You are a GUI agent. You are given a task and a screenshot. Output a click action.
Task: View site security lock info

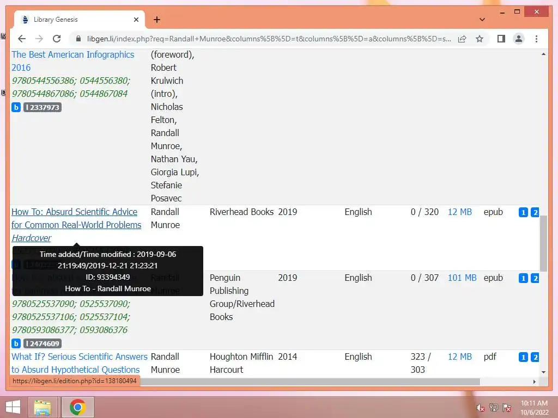(x=78, y=39)
